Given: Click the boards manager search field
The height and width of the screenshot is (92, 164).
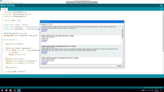Looking at the screenshot, I should (88, 25).
